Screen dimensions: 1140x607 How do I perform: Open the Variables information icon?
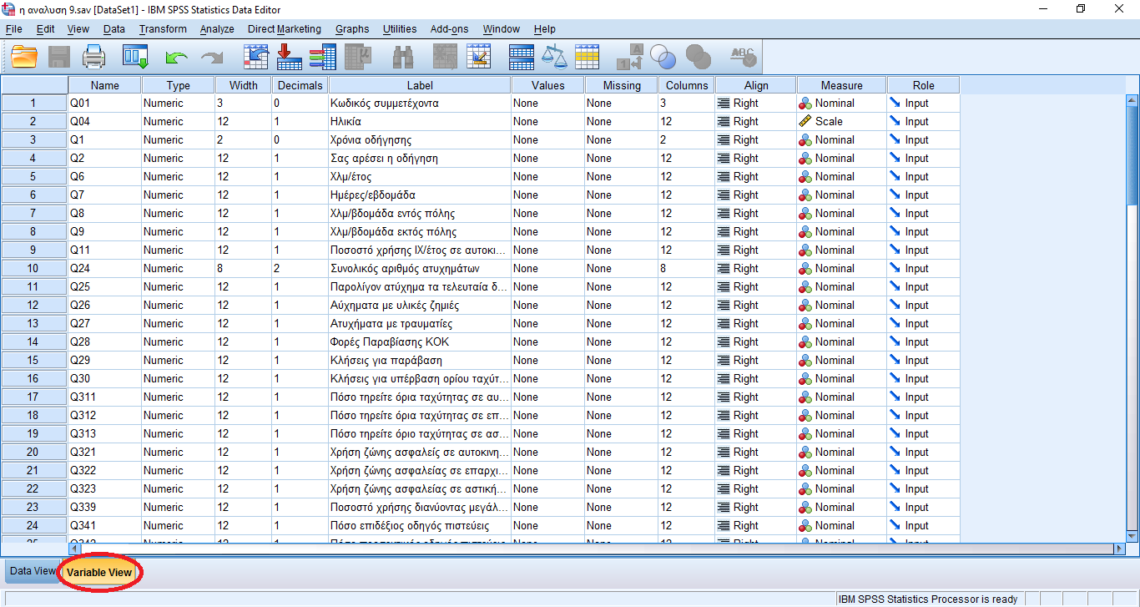click(322, 57)
